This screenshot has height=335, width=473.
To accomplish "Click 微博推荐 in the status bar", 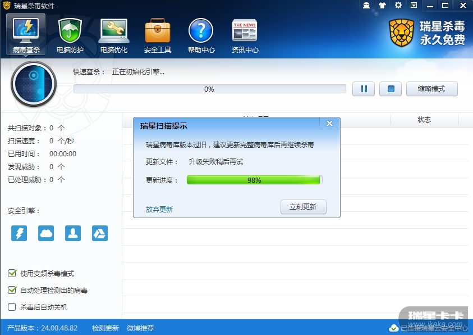I will pyautogui.click(x=140, y=328).
